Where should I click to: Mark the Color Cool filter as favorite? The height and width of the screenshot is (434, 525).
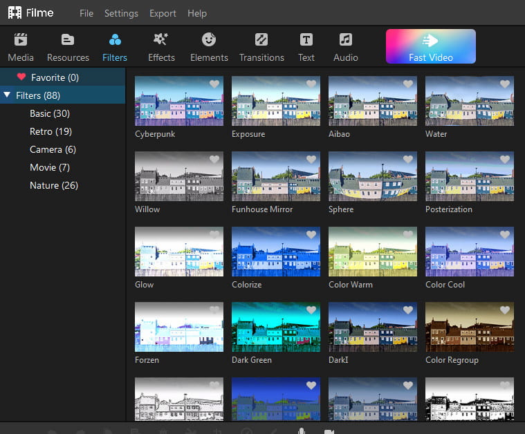click(x=505, y=235)
